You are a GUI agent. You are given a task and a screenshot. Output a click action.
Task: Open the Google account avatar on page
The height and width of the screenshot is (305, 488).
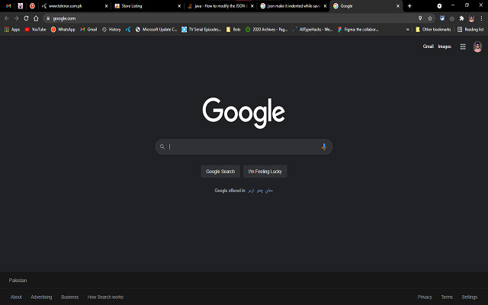pos(477,47)
